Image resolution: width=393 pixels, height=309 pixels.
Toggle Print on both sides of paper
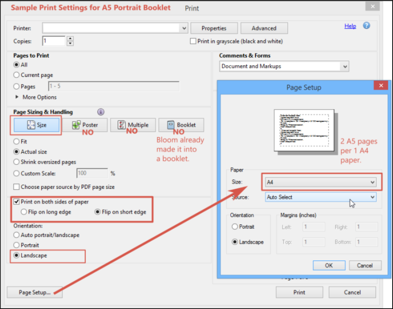pos(16,202)
